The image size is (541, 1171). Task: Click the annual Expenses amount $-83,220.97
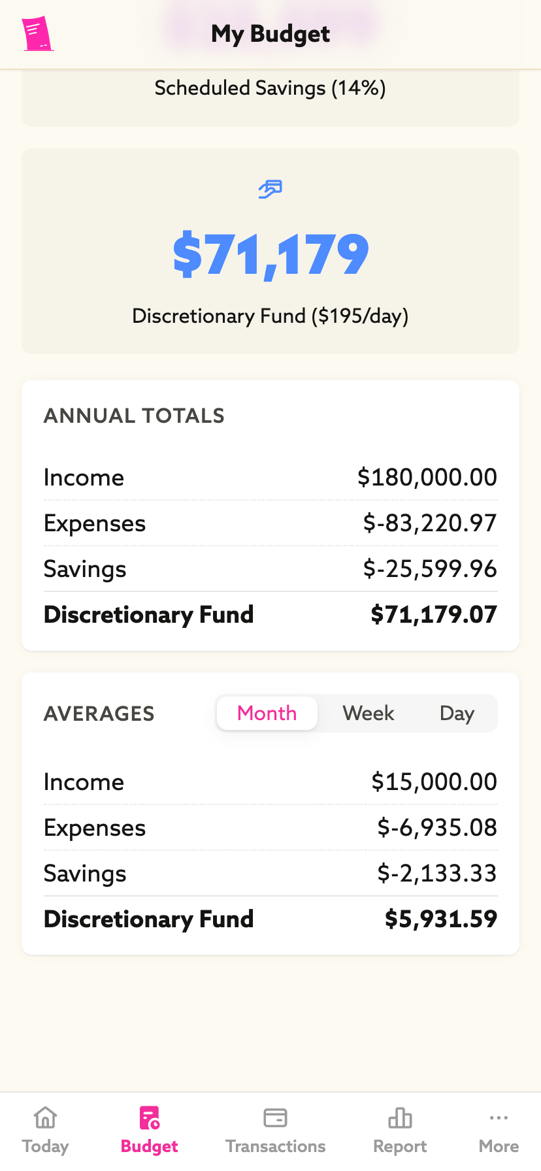[x=430, y=523]
